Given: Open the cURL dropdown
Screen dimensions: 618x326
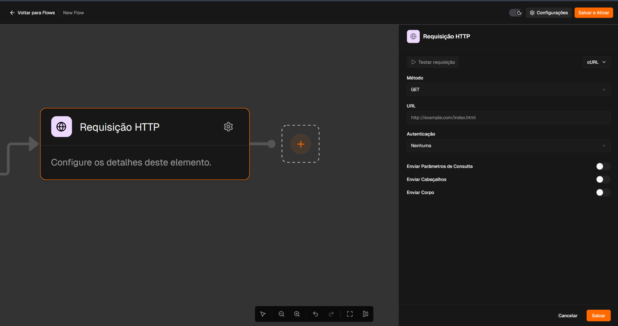Looking at the screenshot, I should pyautogui.click(x=597, y=62).
